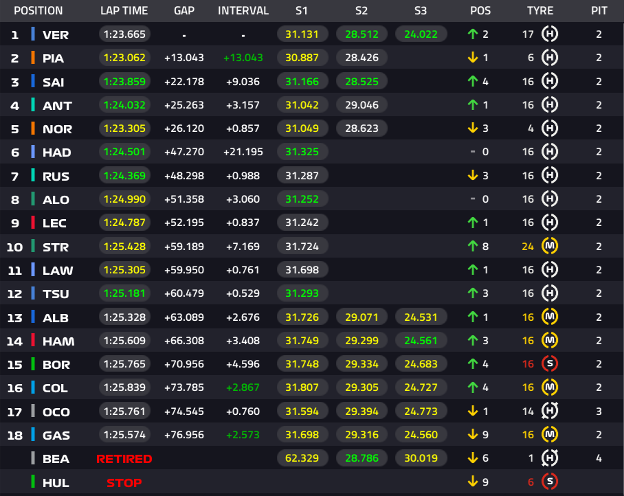
Task: Open driver NOR's row name
Action: [x=57, y=129]
